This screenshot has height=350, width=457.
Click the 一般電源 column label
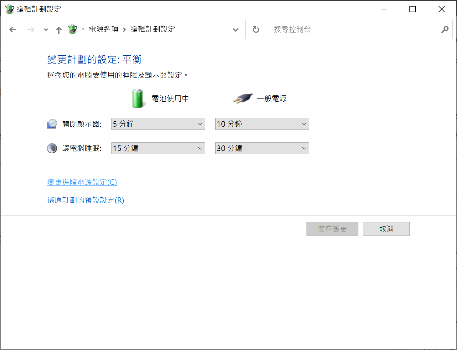(x=272, y=99)
